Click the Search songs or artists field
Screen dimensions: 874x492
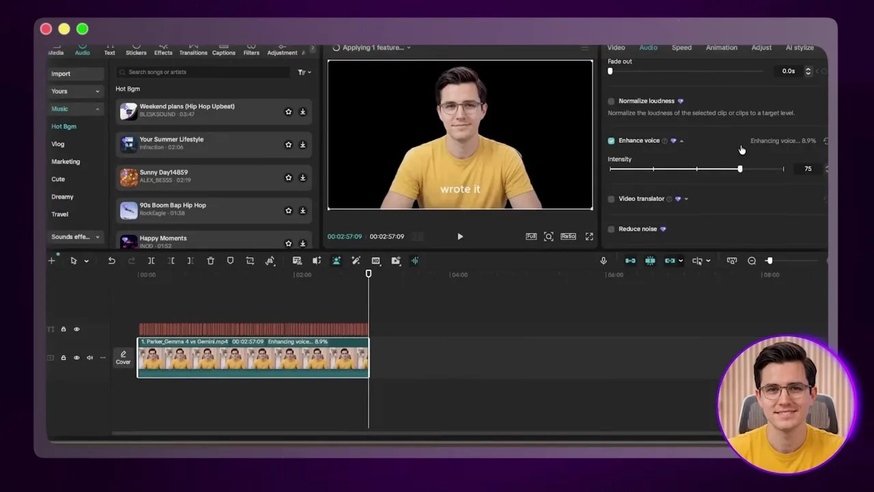tap(203, 72)
